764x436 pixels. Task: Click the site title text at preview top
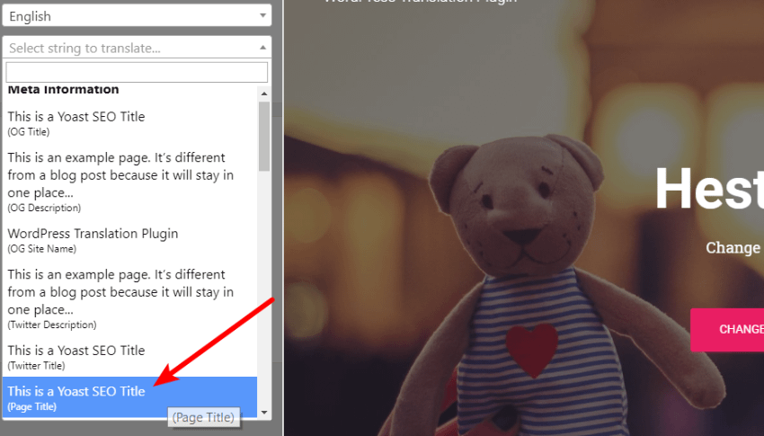coord(420,2)
